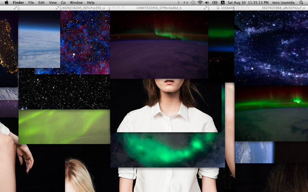308x192 pixels.
Task: Click the volume speaker icon
Action: (x=207, y=2)
